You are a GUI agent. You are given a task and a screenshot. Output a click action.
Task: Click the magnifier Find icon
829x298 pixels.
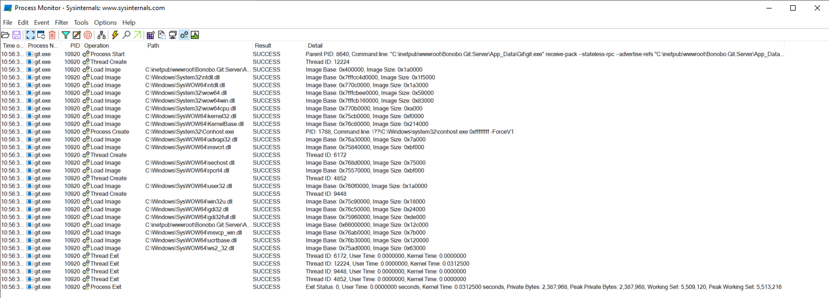(x=126, y=35)
